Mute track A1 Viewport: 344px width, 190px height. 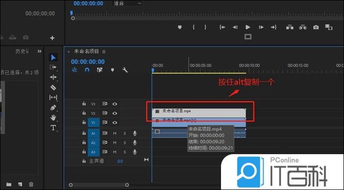coord(115,134)
